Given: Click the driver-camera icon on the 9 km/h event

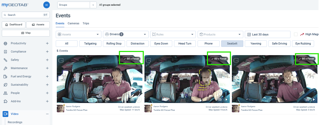Looking at the screenshot, I should [220, 99].
